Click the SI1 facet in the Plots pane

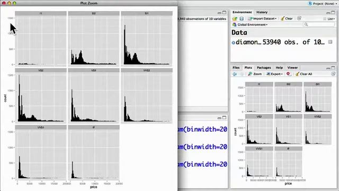317,97
